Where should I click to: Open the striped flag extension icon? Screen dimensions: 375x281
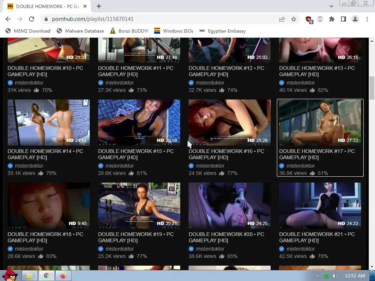[x=320, y=19]
